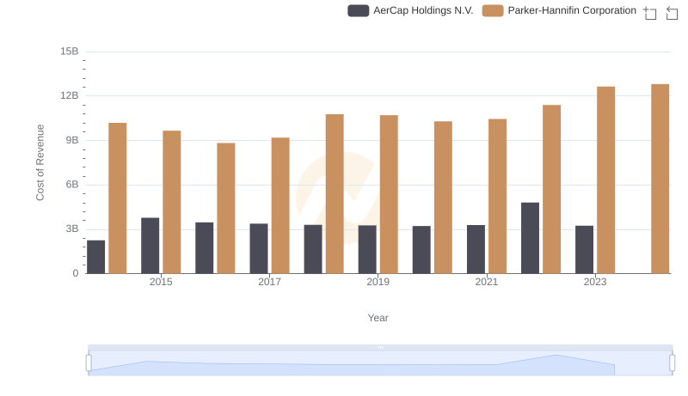The width and height of the screenshot is (688, 396).
Task: Select the 2014 Parker-Hannifin bar
Action: pyautogui.click(x=117, y=198)
